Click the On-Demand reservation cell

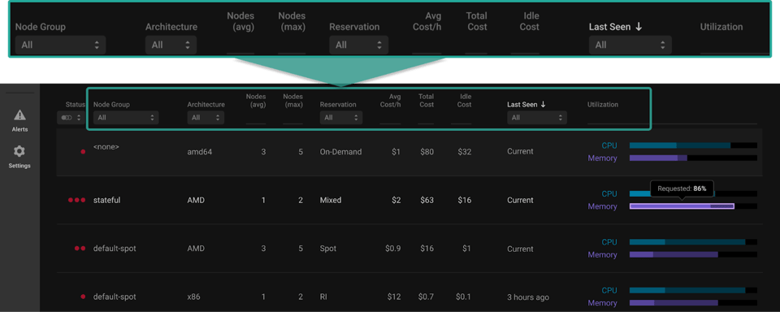tap(340, 152)
